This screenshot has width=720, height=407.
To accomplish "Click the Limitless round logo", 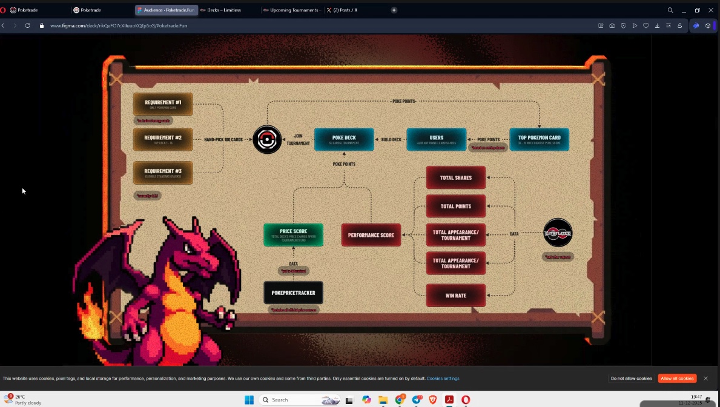I will point(558,233).
